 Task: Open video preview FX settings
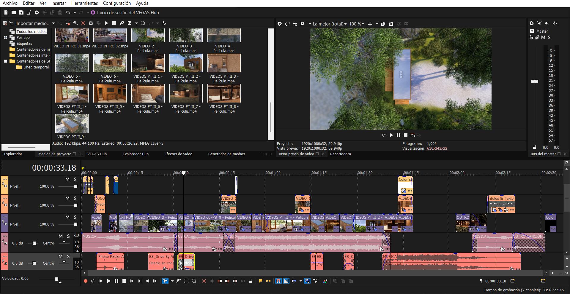click(x=295, y=24)
